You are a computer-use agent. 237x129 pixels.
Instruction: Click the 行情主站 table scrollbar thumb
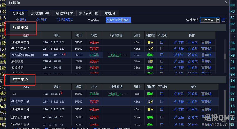tap(225, 57)
